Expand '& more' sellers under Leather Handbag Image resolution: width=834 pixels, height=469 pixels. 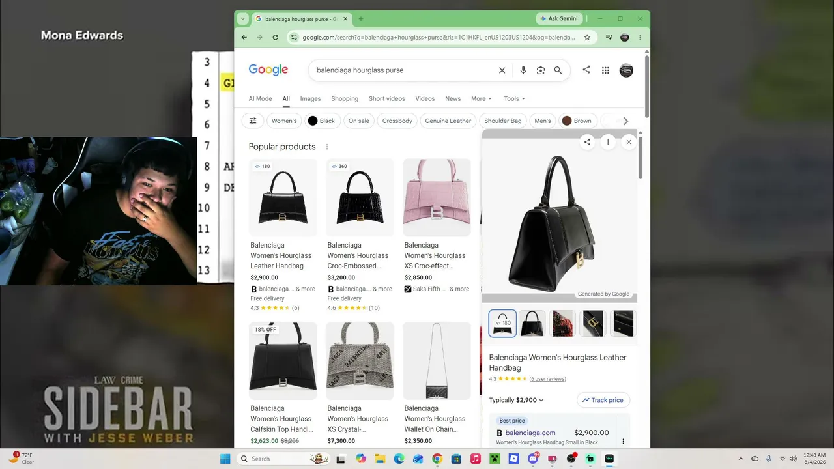(x=306, y=289)
